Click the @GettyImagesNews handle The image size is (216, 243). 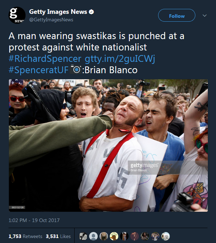coord(51,20)
